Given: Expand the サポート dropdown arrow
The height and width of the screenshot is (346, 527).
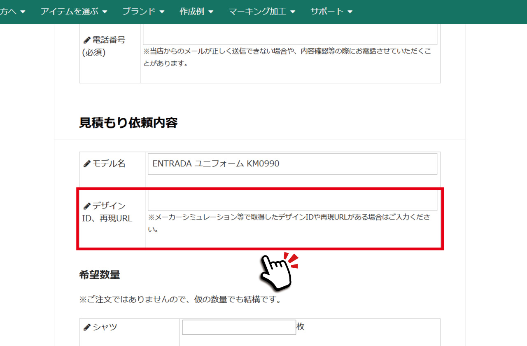Looking at the screenshot, I should coord(350,12).
